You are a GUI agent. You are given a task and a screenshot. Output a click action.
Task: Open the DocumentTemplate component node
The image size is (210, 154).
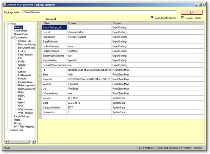coord(27,48)
